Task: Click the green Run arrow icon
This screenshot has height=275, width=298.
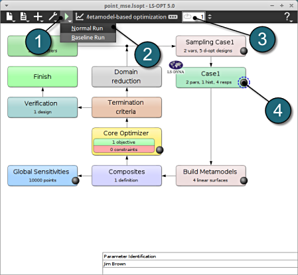Action: tap(66, 17)
